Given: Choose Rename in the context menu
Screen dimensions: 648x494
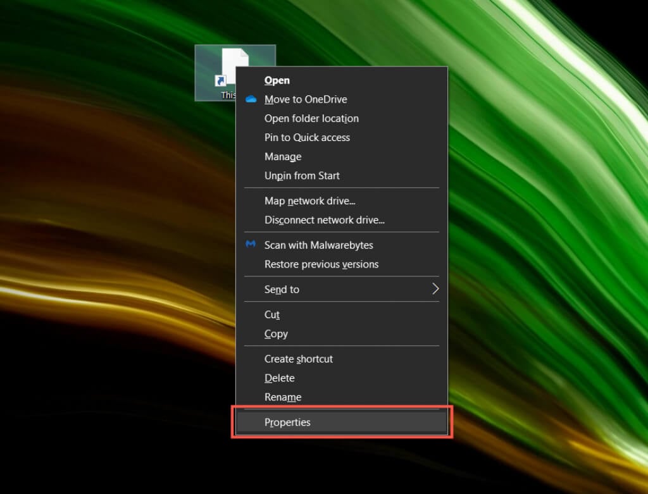Looking at the screenshot, I should click(x=282, y=397).
